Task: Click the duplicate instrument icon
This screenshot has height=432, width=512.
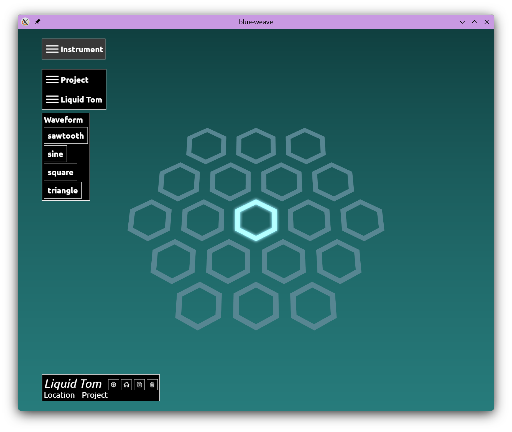Action: click(139, 384)
